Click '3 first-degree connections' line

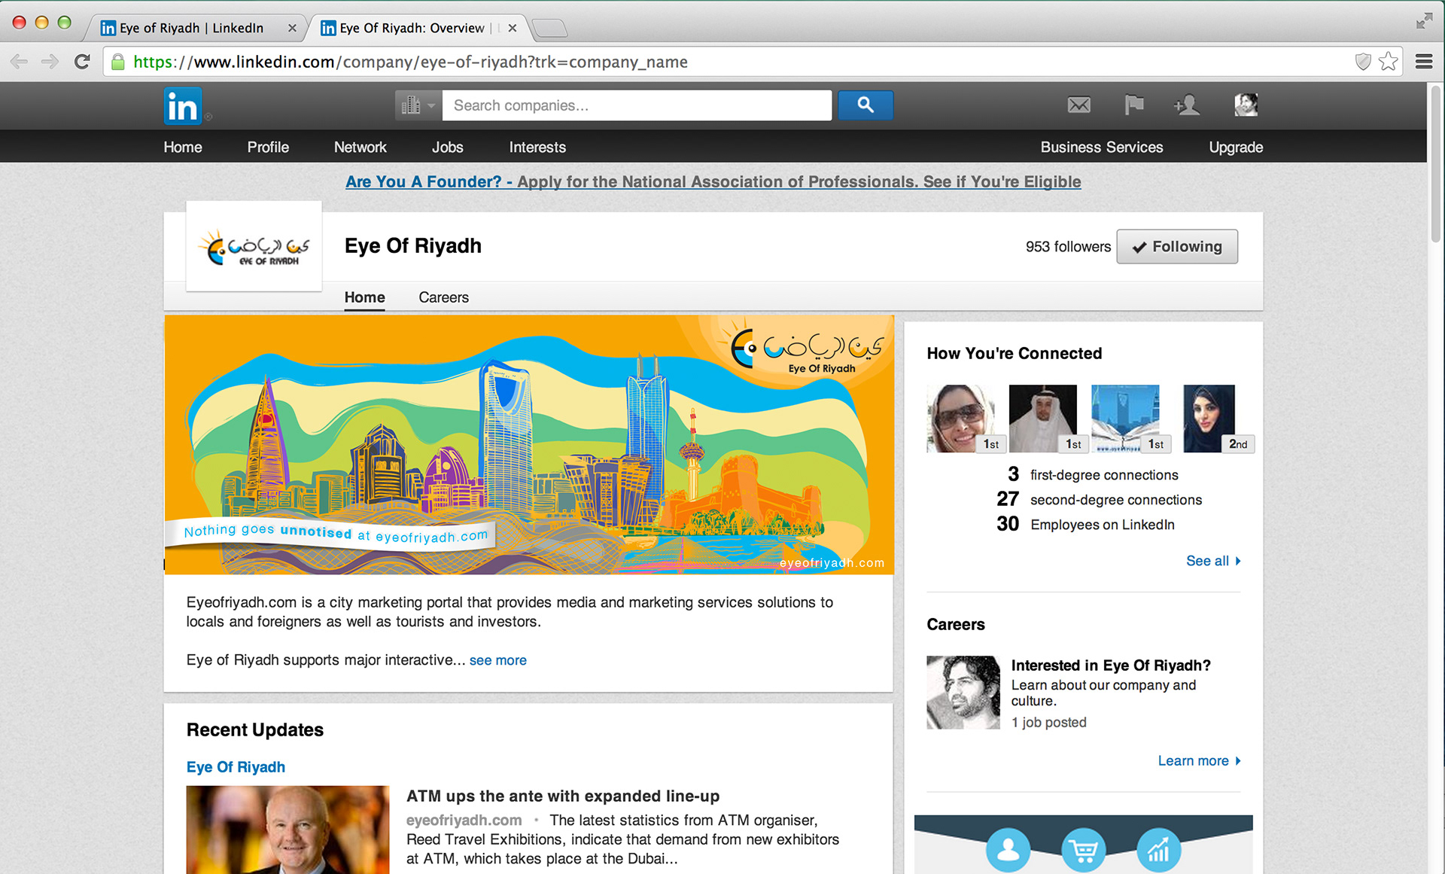coord(1093,474)
